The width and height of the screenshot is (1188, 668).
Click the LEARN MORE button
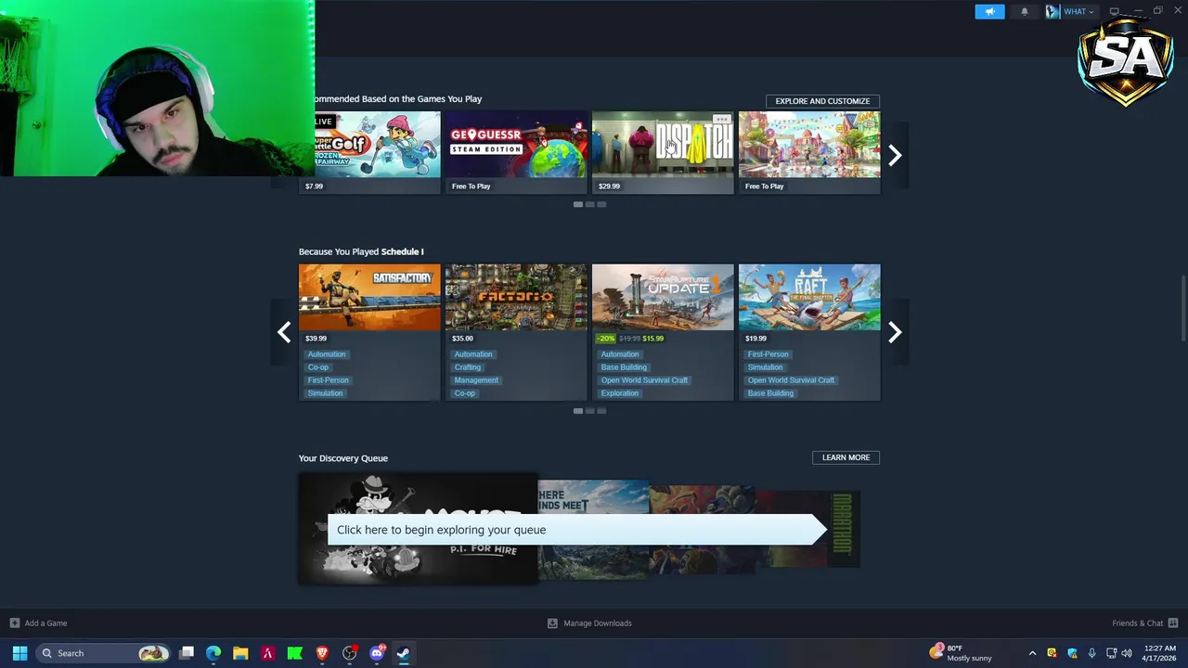(846, 457)
